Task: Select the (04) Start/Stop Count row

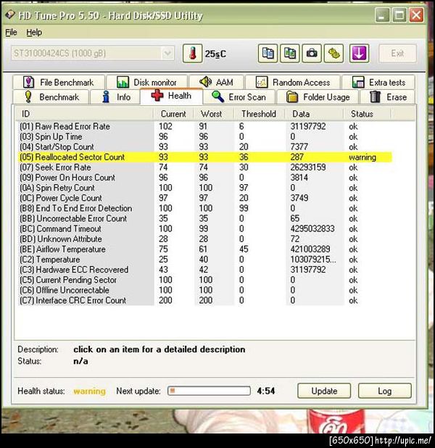Action: 204,147
